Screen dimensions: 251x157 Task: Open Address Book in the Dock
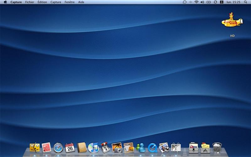point(82,148)
